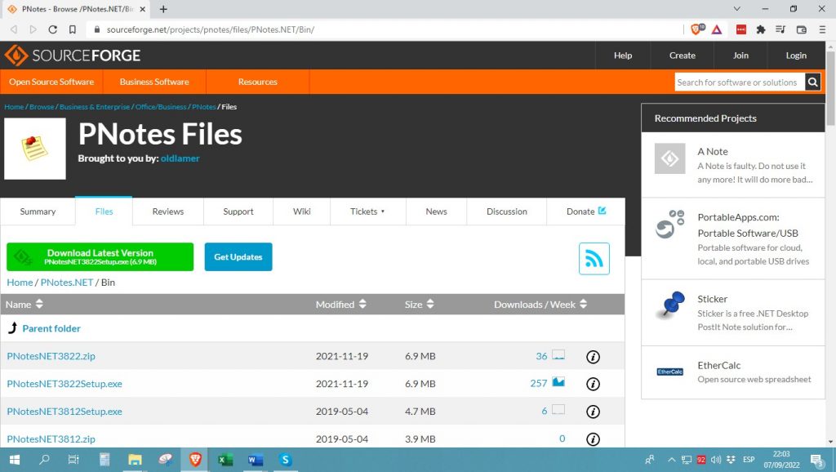Open the Tickets dropdown

click(367, 211)
